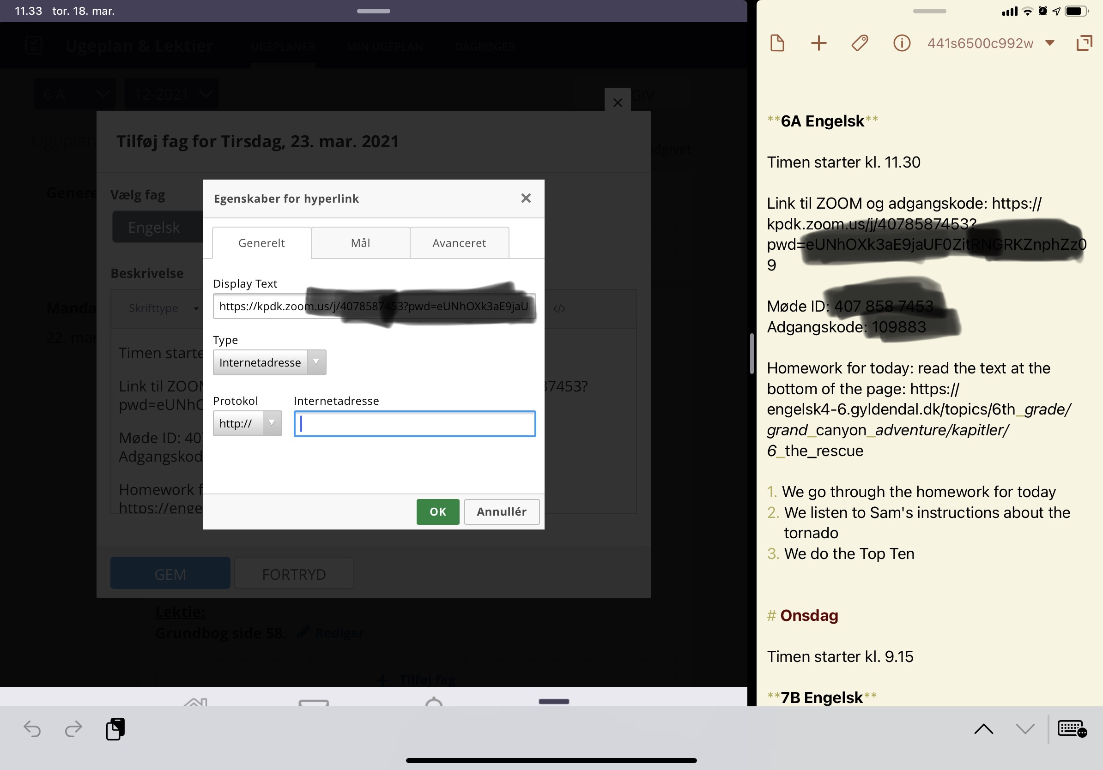Tap the redo arrow in keyboard bar
The width and height of the screenshot is (1103, 770).
tap(73, 729)
